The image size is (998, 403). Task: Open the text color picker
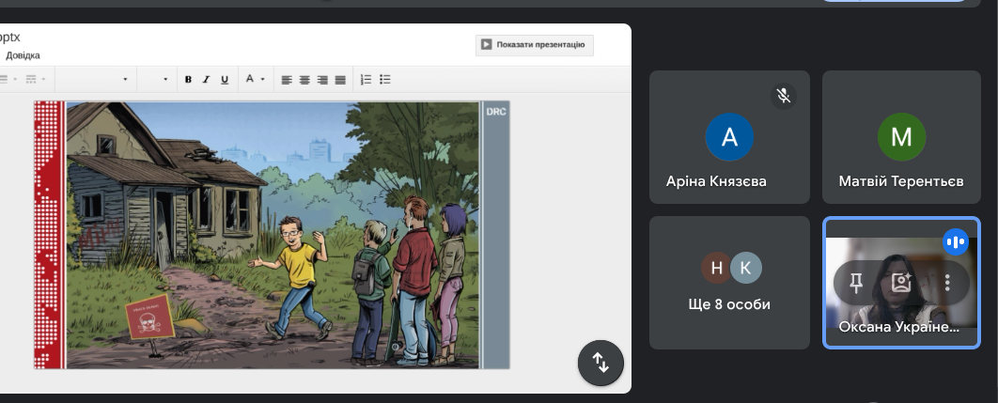[x=255, y=80]
